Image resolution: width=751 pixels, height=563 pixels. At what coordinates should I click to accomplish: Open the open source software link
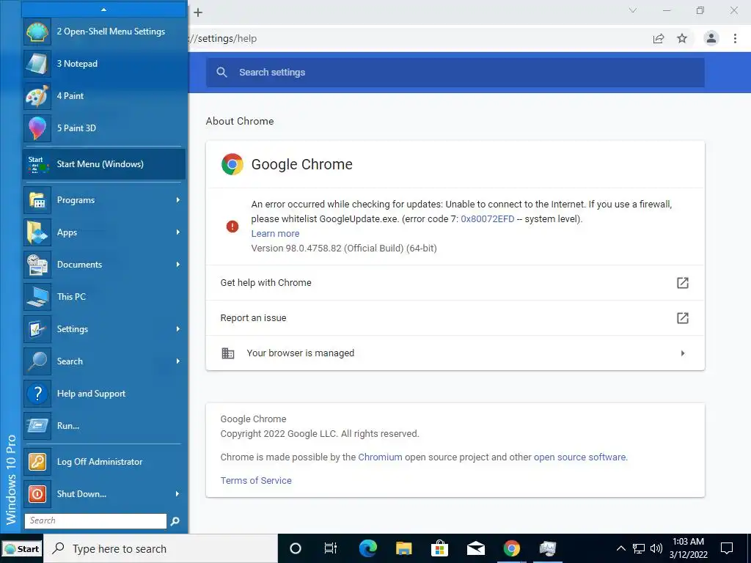pos(579,457)
